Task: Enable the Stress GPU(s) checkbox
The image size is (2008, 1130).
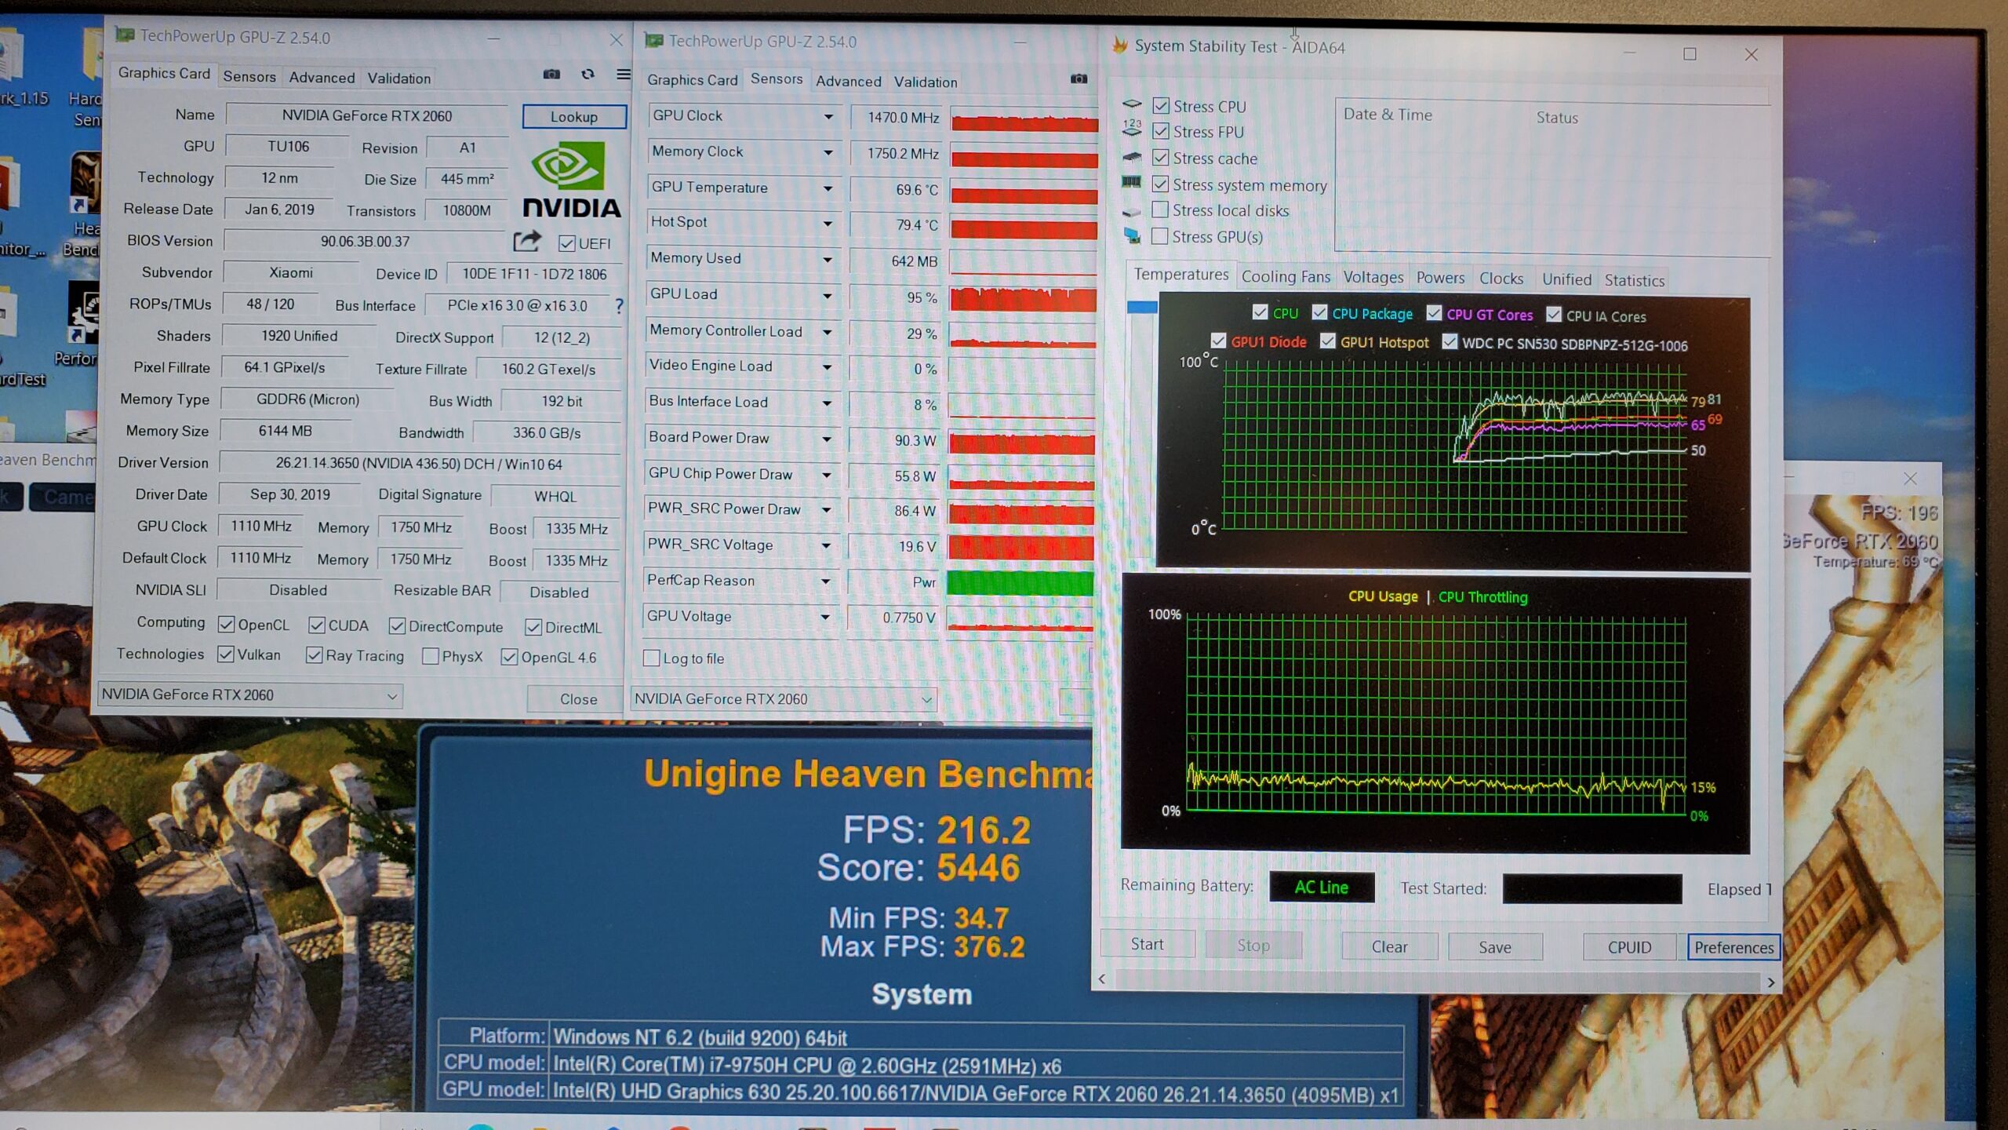Action: (1159, 235)
